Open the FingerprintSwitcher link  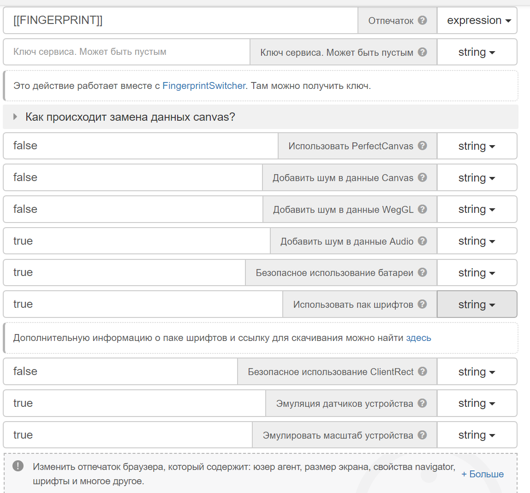tap(203, 86)
